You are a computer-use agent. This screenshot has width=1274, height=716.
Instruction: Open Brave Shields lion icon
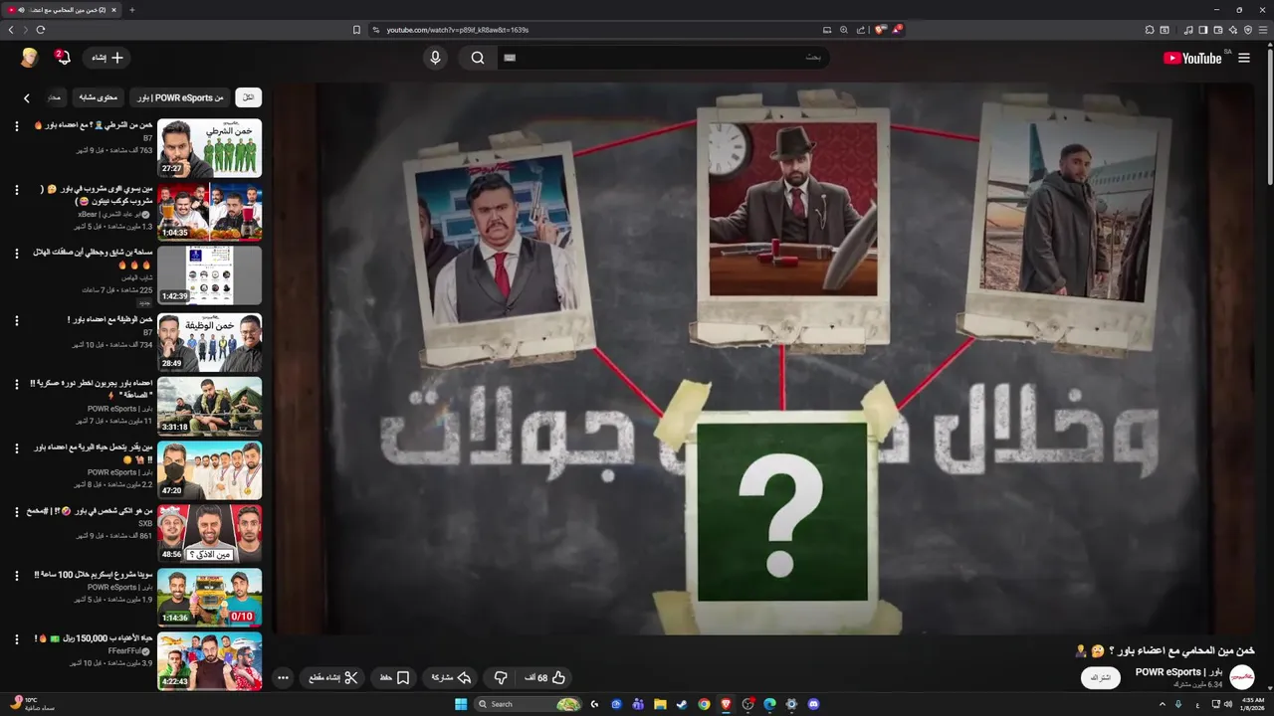pos(880,30)
